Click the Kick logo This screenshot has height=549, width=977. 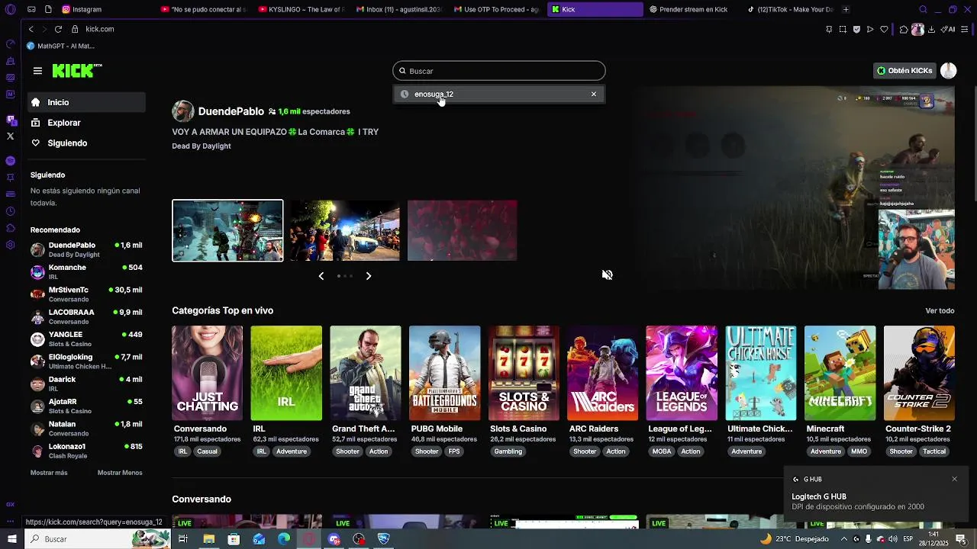[x=77, y=71]
